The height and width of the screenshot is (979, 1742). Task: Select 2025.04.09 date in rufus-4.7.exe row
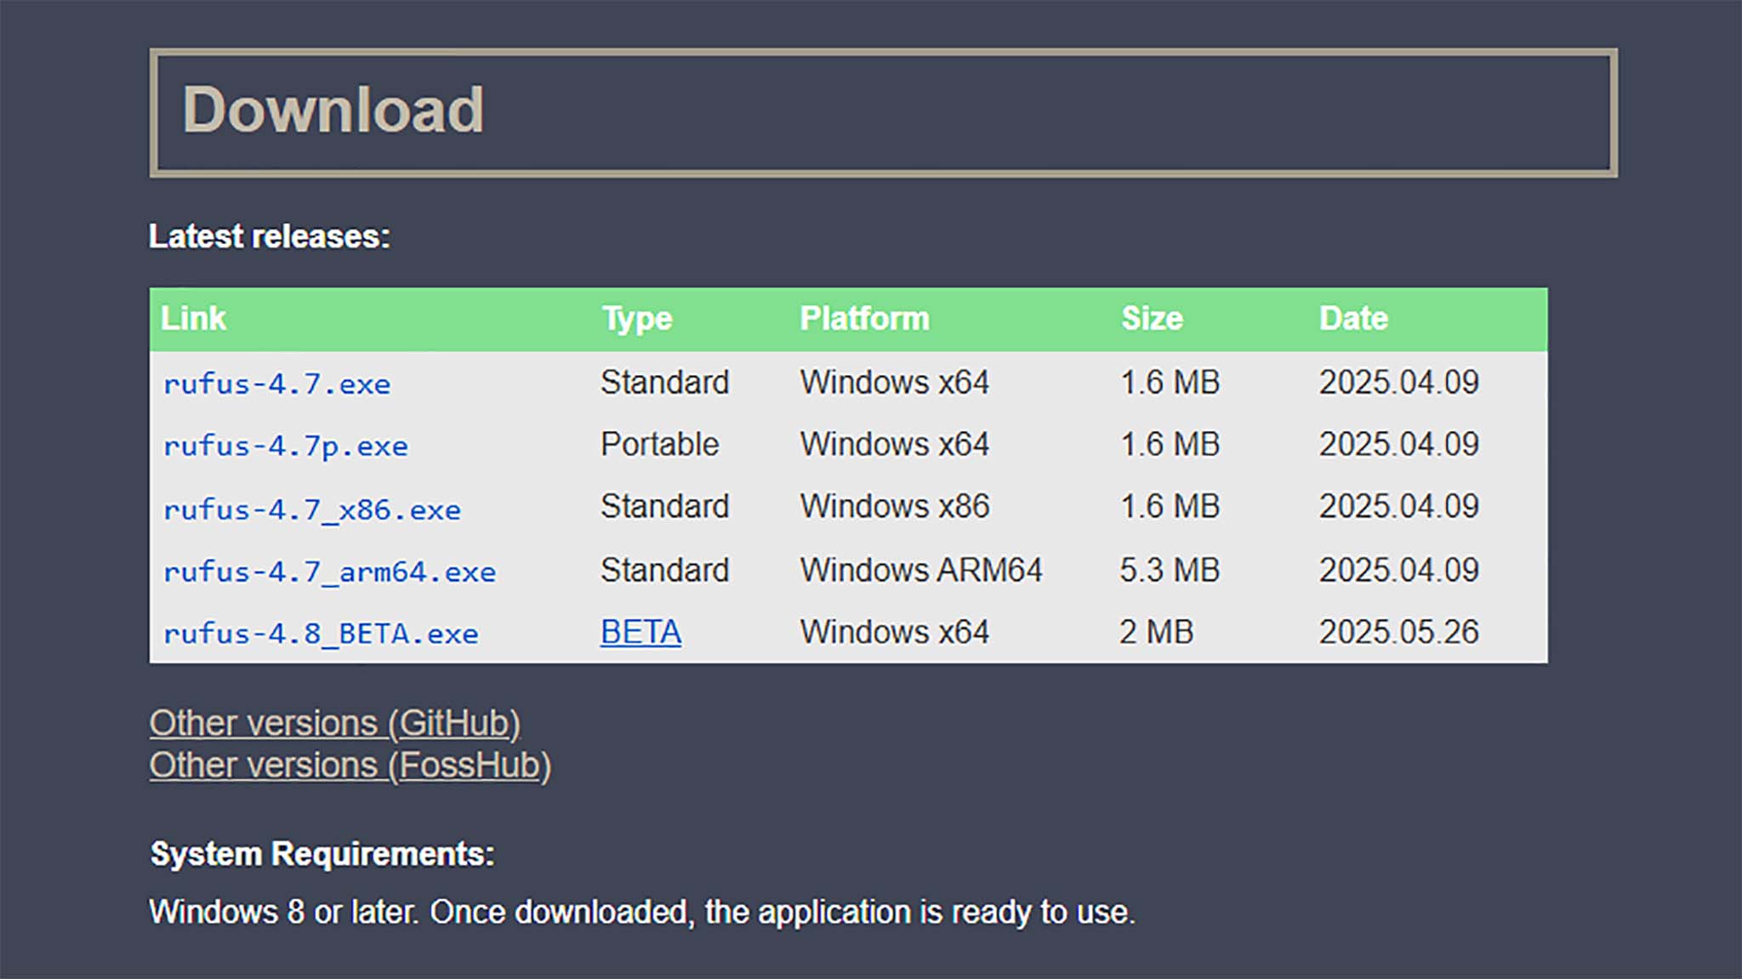point(1398,383)
